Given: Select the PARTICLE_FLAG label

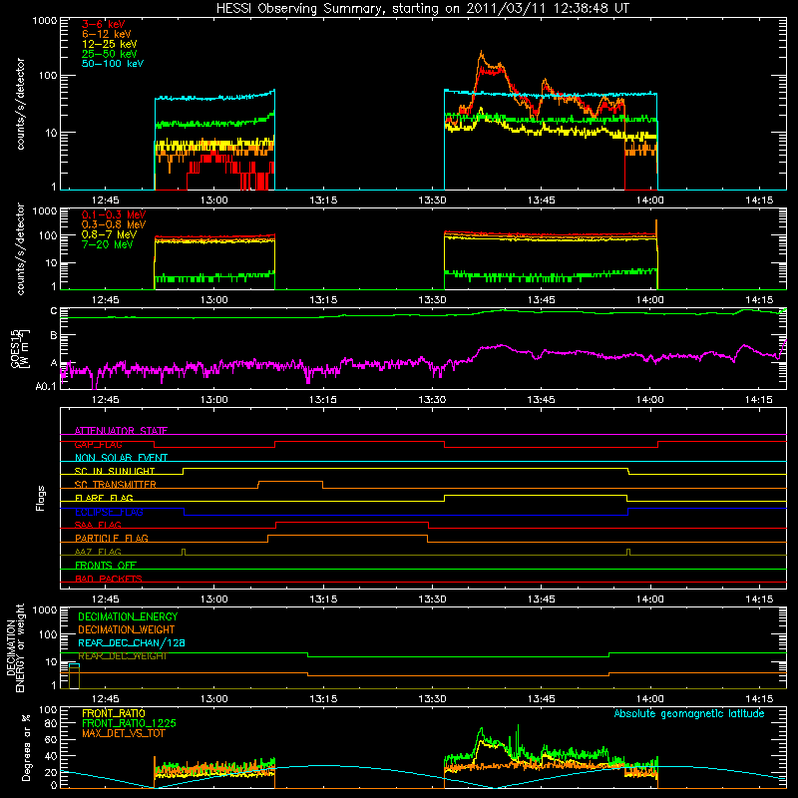Looking at the screenshot, I should pos(112,538).
